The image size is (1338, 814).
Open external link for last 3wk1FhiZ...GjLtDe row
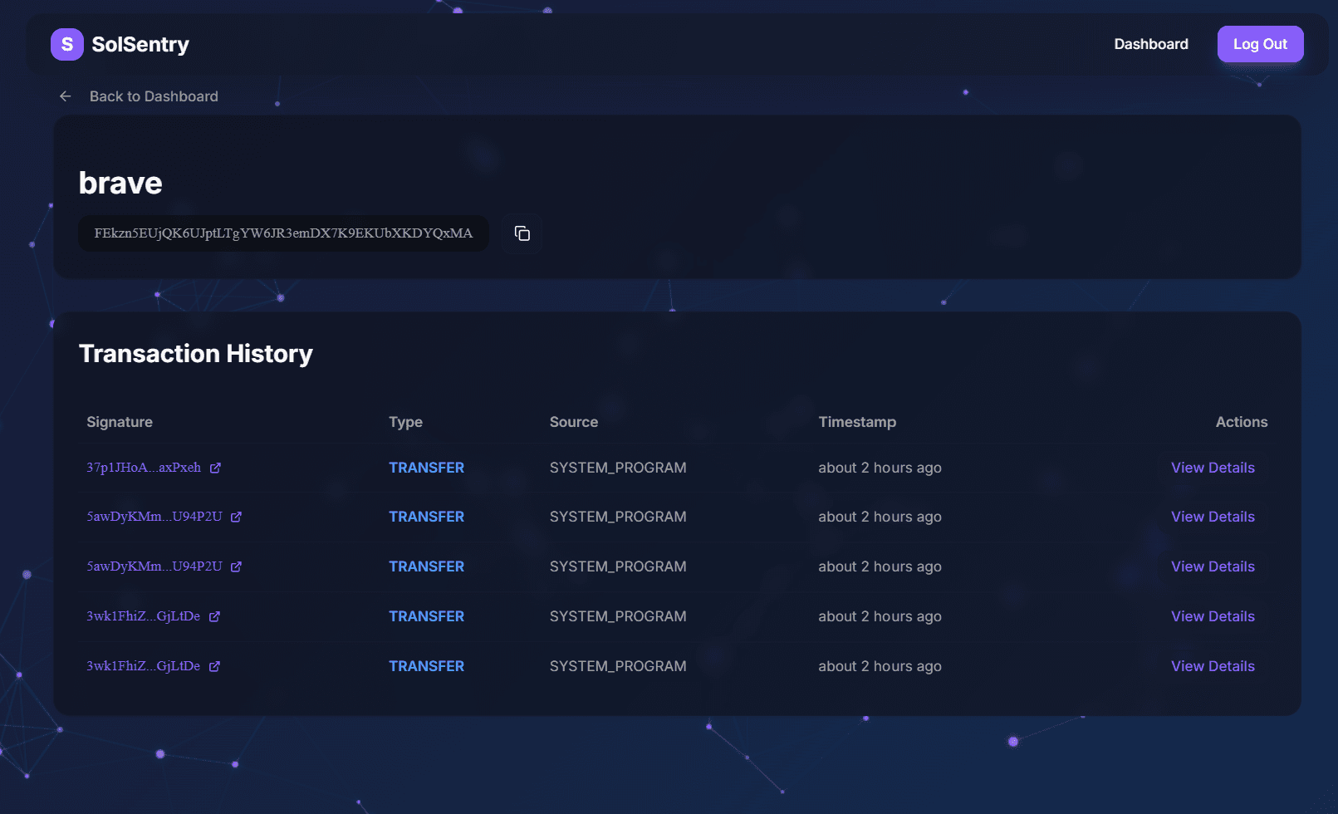(214, 665)
